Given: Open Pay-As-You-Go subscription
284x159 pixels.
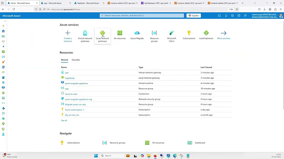Looking at the screenshot, I should pyautogui.click(x=72, y=115).
